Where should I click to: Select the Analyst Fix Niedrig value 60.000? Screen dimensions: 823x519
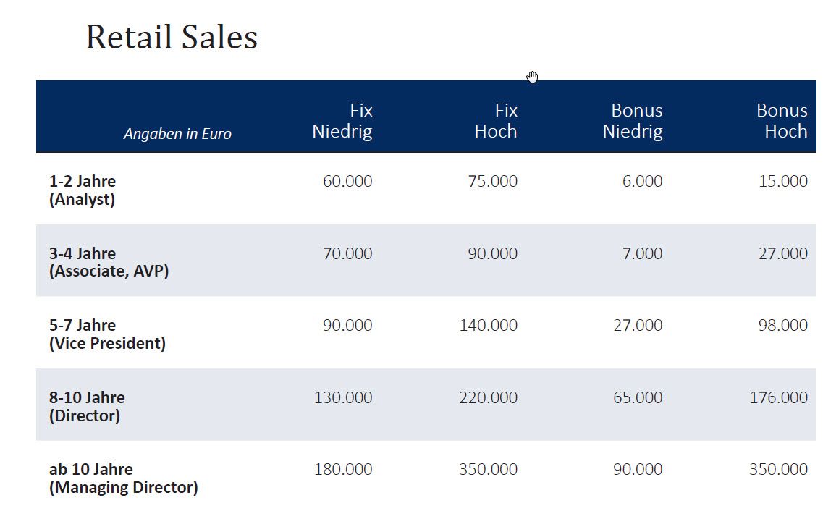click(347, 182)
